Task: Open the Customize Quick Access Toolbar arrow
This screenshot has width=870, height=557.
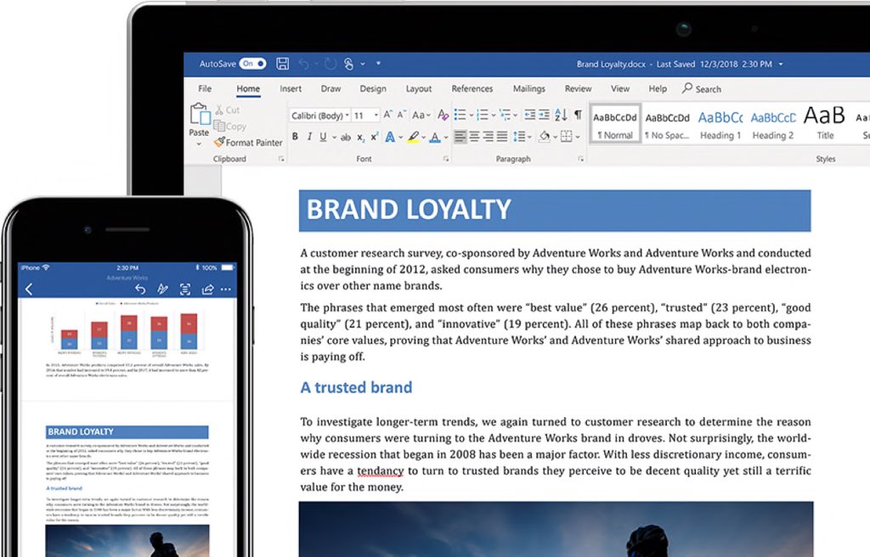Action: coord(378,64)
